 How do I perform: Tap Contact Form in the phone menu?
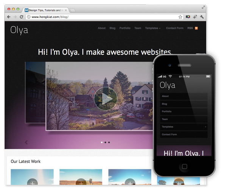pyautogui.click(x=184, y=135)
